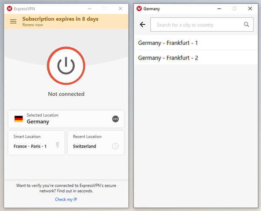Image resolution: width=261 pixels, height=211 pixels.
Task: Click the Subscription expires in 8 days banner text
Action: tap(60, 19)
